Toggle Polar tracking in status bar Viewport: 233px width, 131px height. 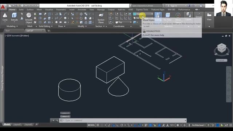(x=122, y=125)
